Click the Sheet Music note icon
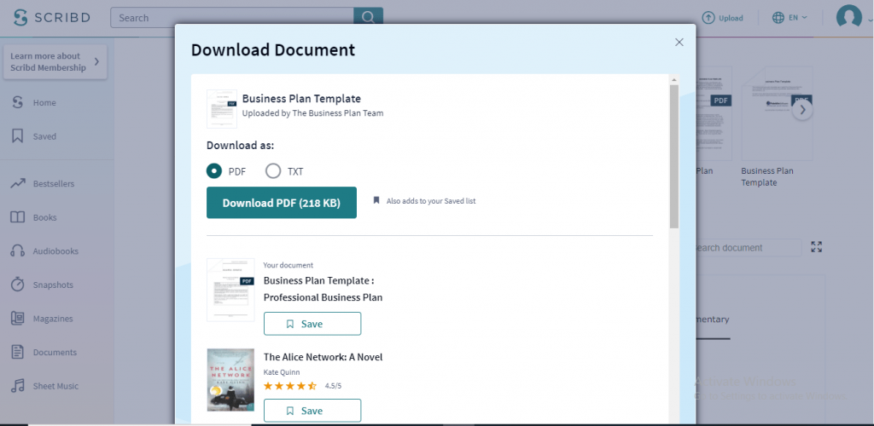The width and height of the screenshot is (874, 426). click(18, 386)
